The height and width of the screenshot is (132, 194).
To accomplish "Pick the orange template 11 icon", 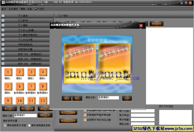I will click(x=31, y=100).
